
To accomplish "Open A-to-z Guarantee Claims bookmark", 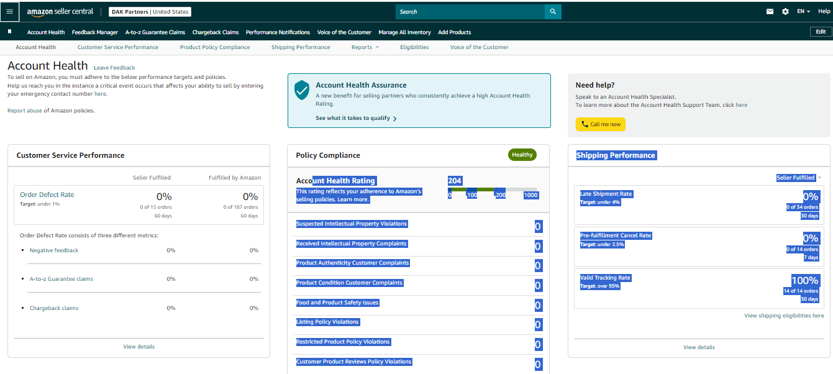I will (155, 32).
